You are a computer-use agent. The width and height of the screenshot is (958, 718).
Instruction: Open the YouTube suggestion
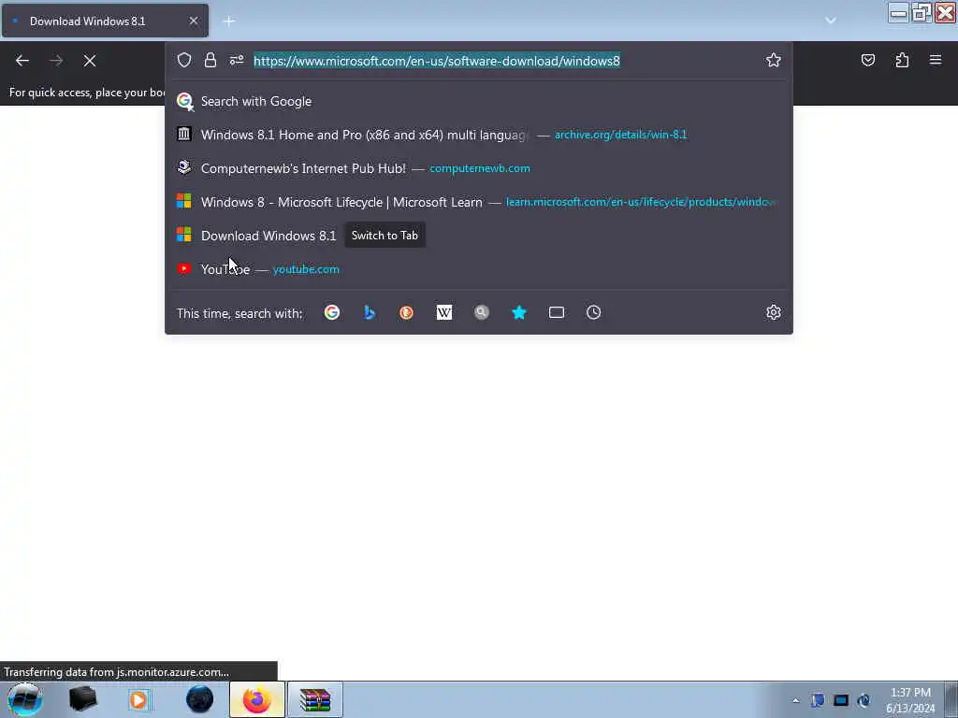478,269
